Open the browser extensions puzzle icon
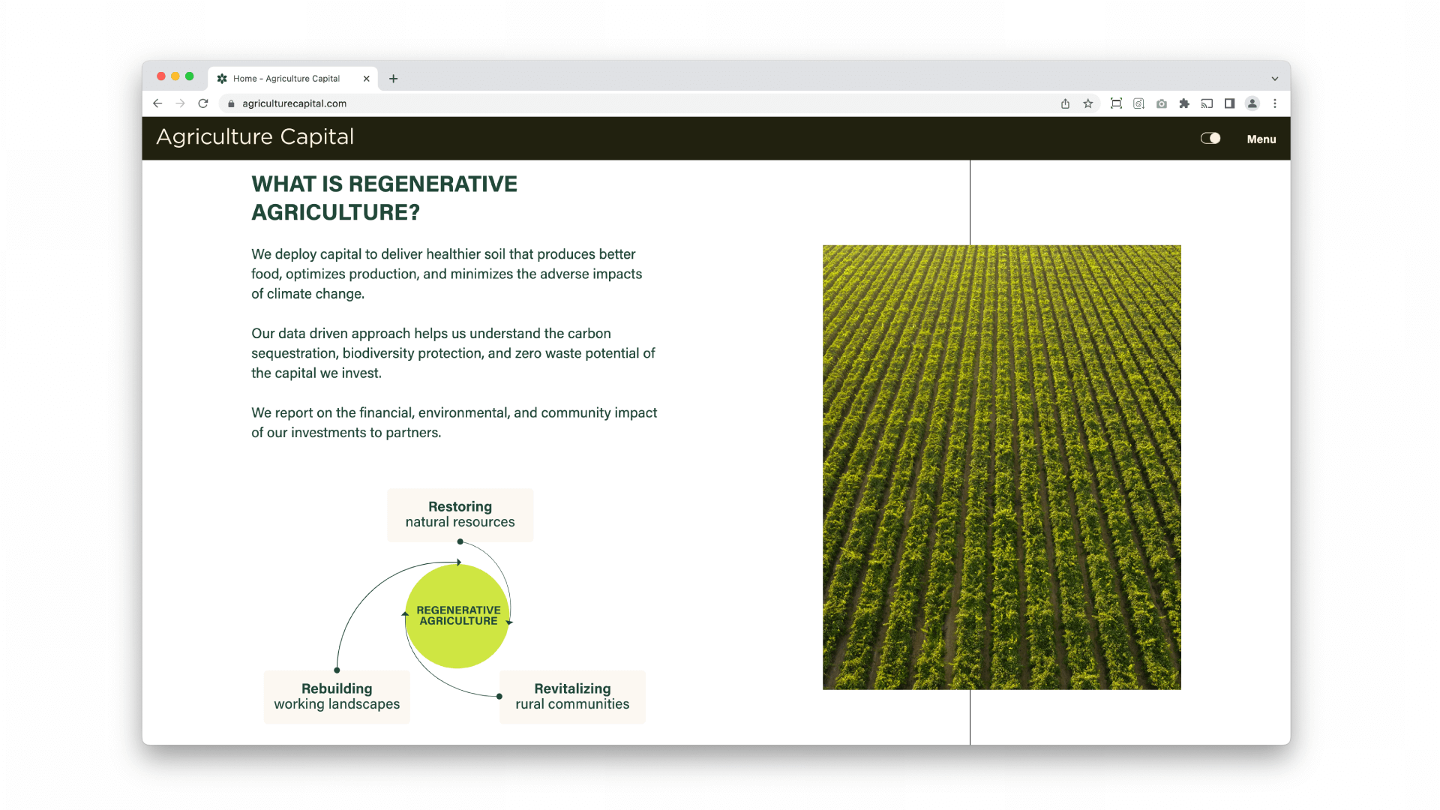 [x=1184, y=103]
